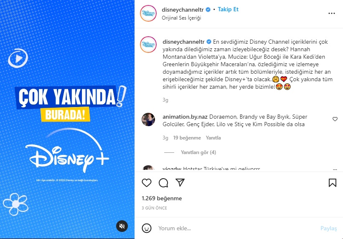Open comments via speech bubble icon

163,183
